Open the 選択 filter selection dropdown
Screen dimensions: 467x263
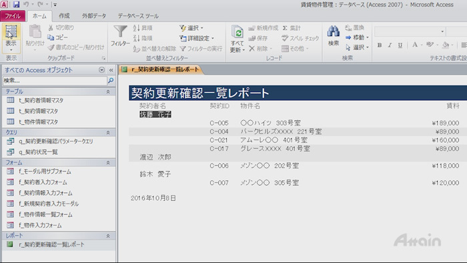coord(191,28)
